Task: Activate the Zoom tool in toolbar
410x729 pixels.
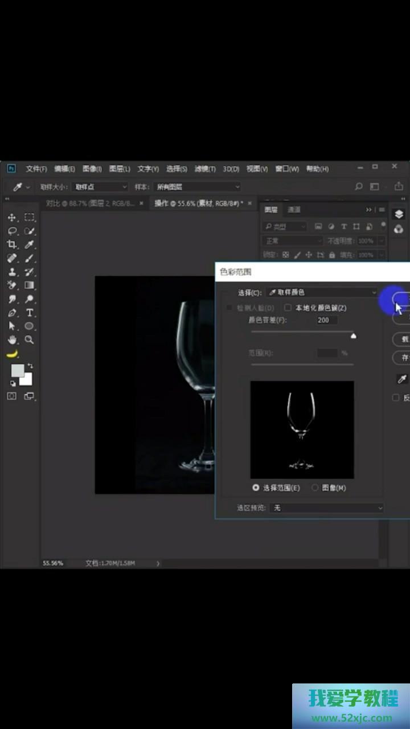Action: pos(30,340)
